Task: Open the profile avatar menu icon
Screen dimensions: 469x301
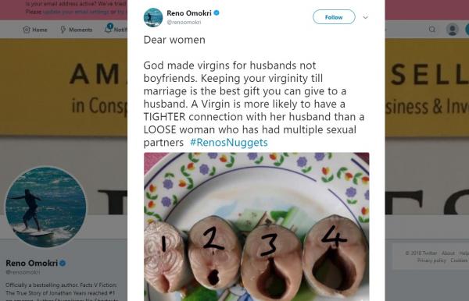Action: click(x=453, y=29)
